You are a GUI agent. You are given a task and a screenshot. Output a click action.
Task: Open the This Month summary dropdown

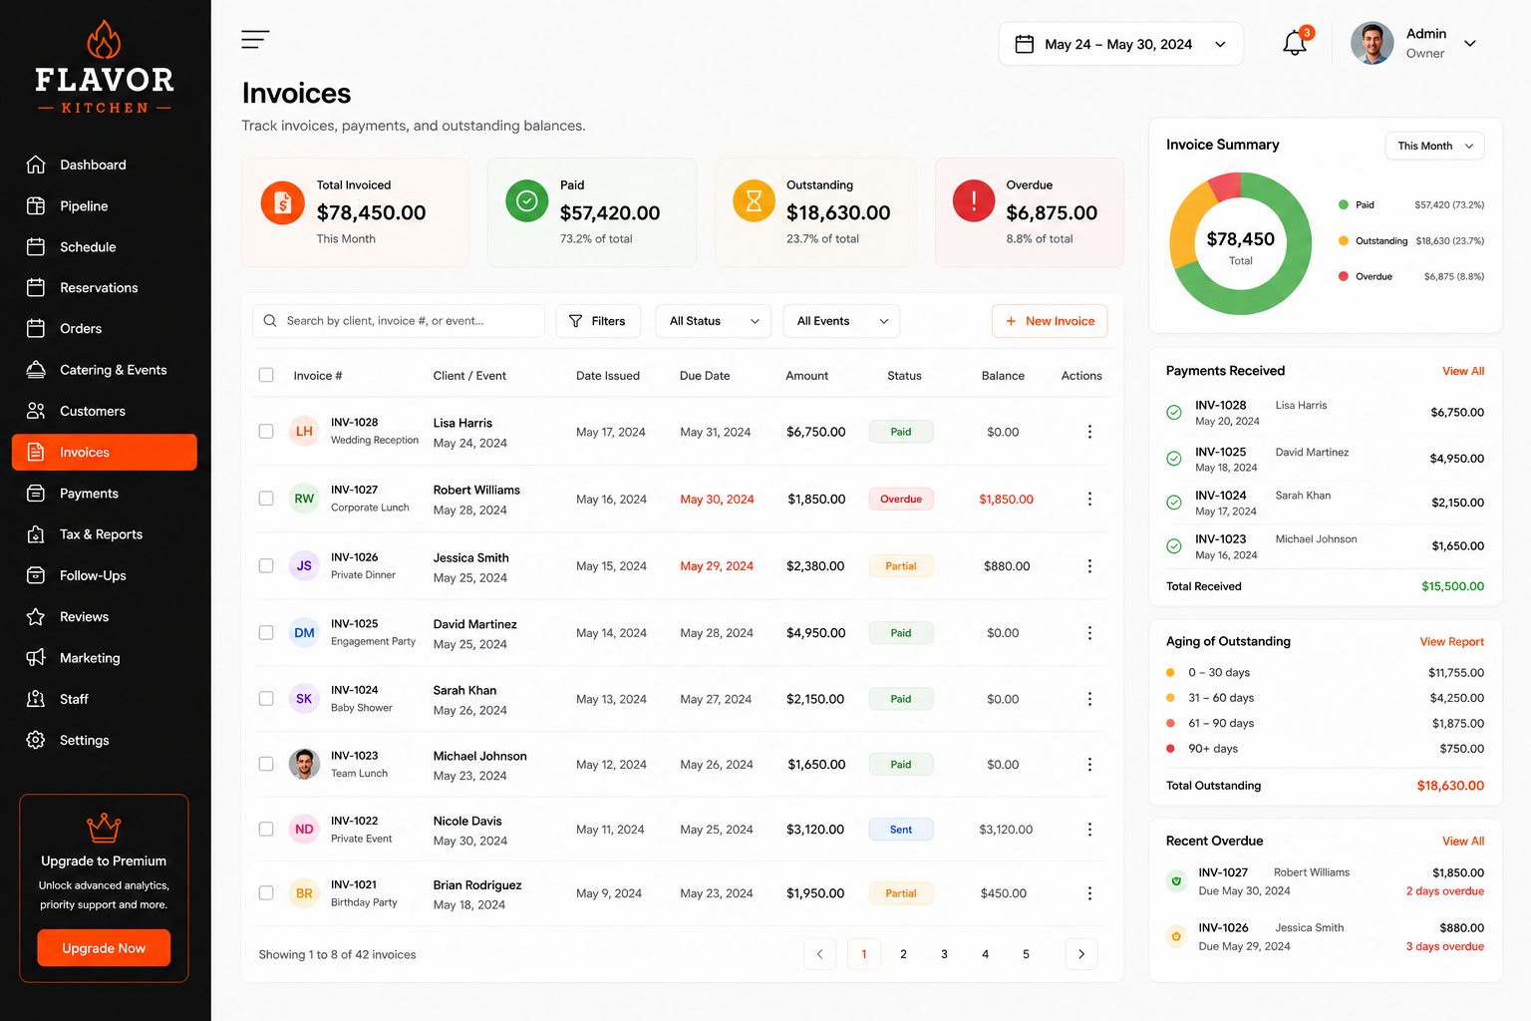[1434, 146]
